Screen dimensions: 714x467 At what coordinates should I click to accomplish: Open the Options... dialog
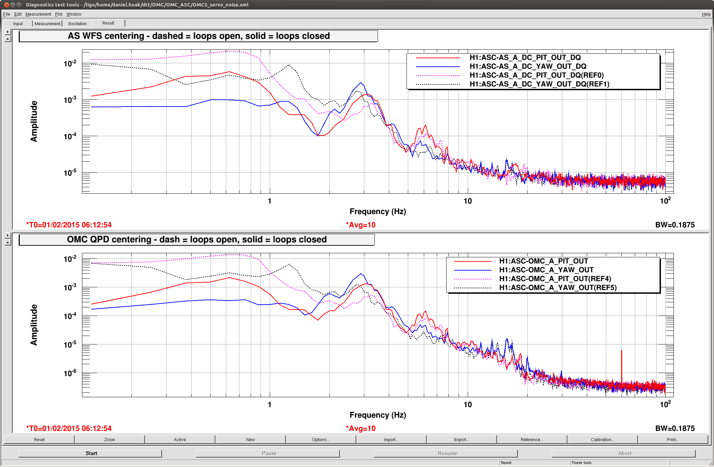(321, 439)
